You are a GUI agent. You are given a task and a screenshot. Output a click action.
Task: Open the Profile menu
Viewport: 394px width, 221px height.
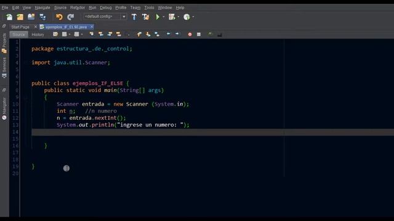click(x=121, y=7)
